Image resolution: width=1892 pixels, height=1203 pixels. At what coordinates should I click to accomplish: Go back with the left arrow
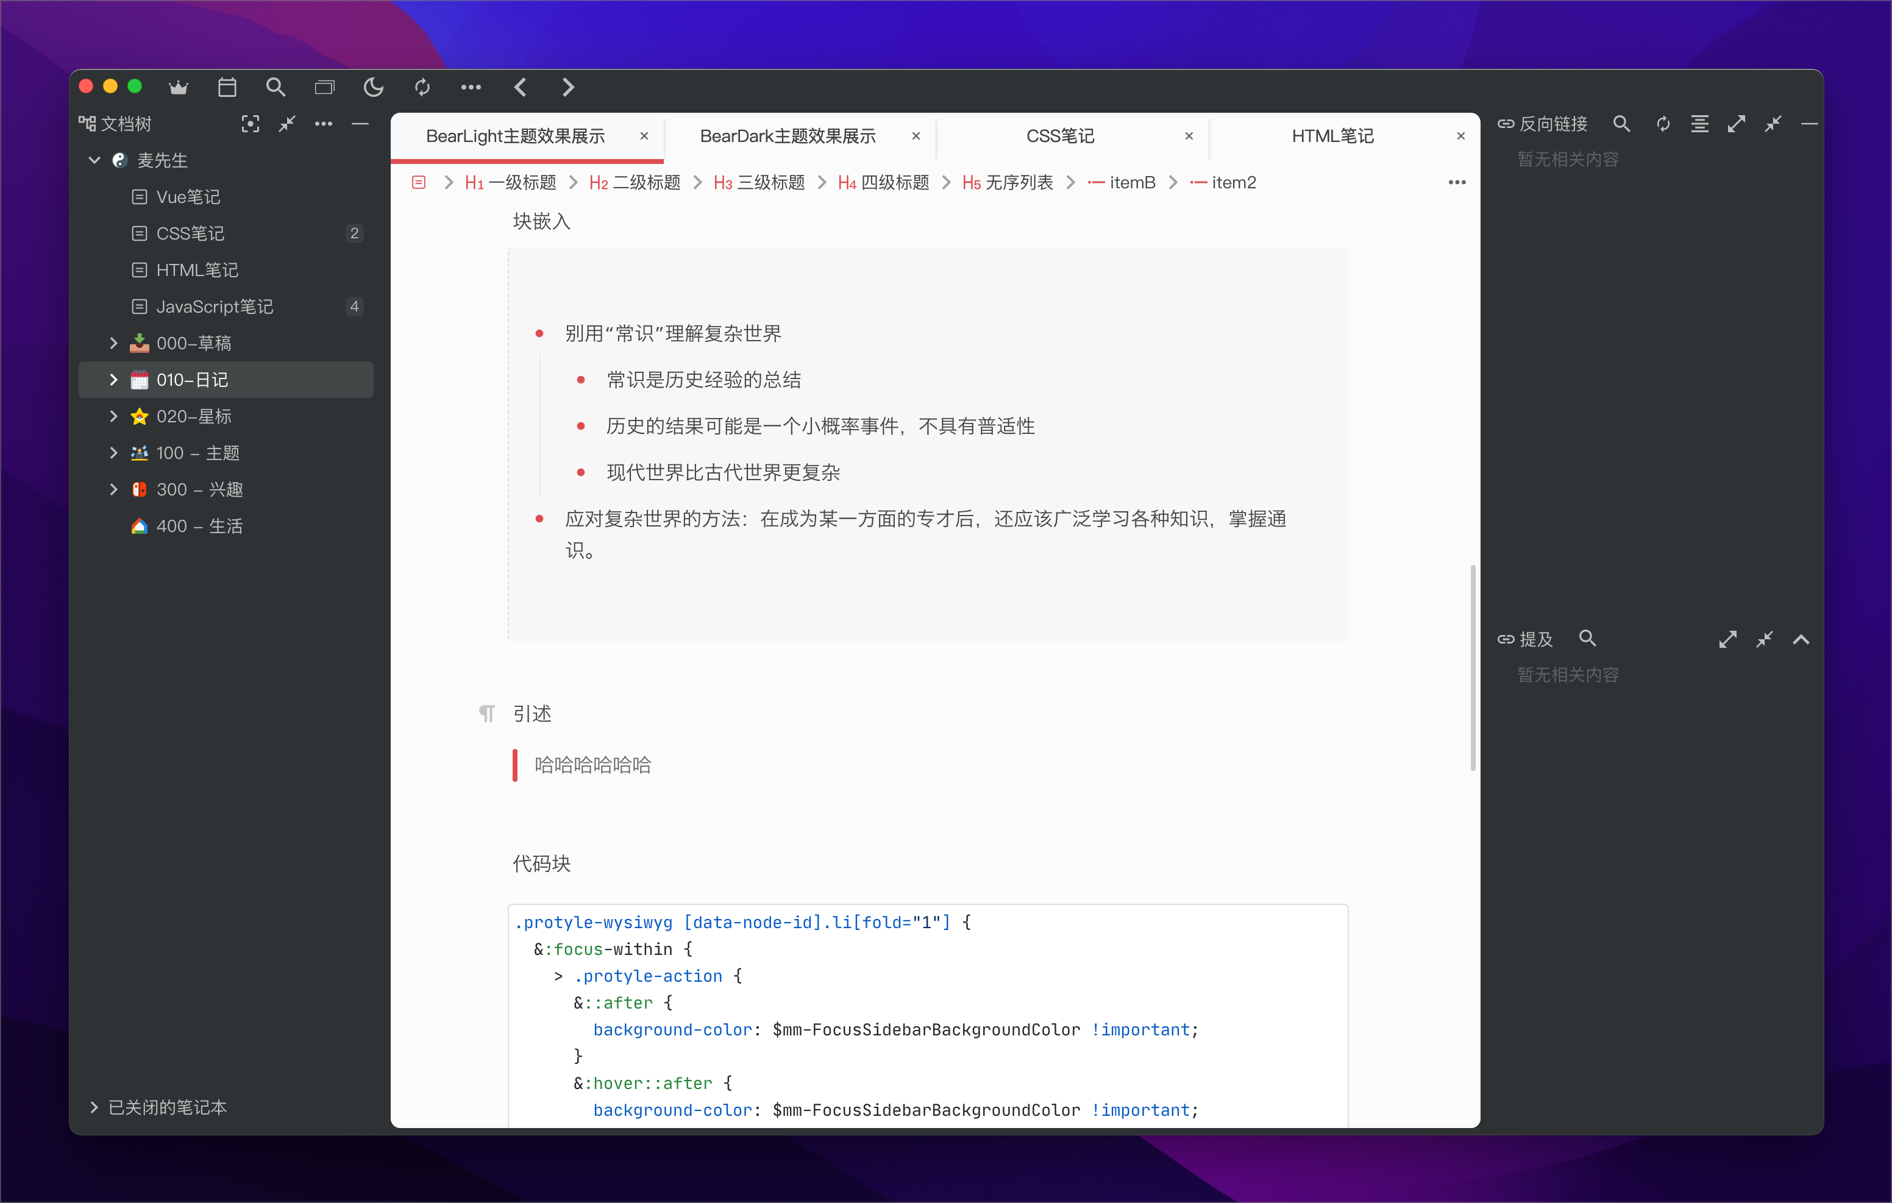520,87
